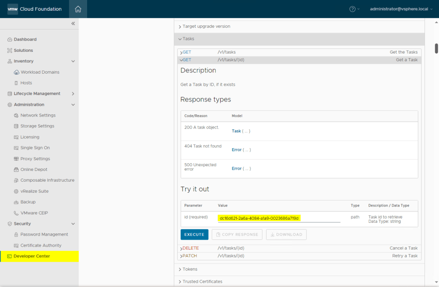Click the VMware CEIP phone icon
This screenshot has height=287, width=439.
16,213
